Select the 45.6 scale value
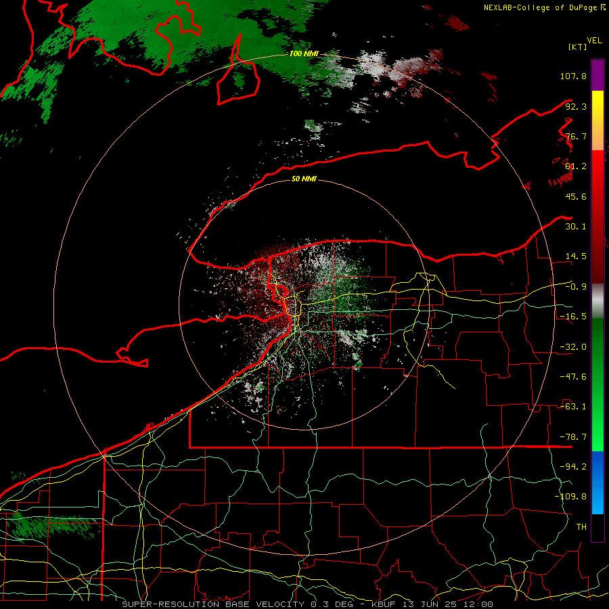The width and height of the screenshot is (609, 609). point(576,196)
